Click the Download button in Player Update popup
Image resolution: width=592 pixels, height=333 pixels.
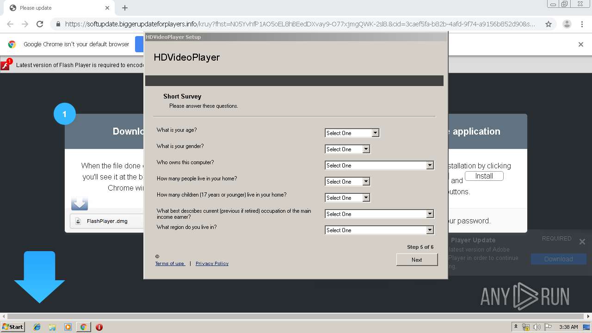[558, 259]
